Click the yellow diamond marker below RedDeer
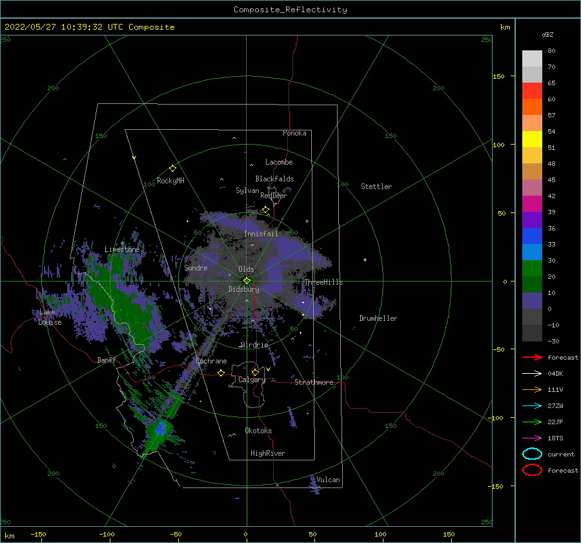The image size is (581, 543). pyautogui.click(x=265, y=210)
